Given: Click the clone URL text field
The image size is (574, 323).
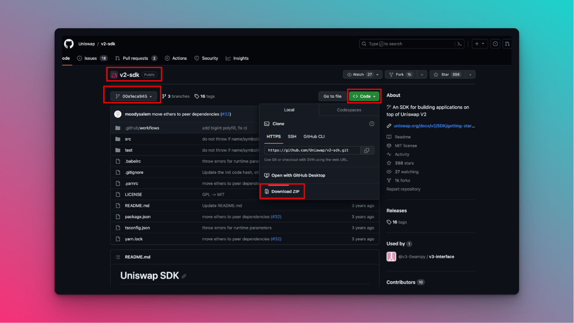Looking at the screenshot, I should coord(312,150).
